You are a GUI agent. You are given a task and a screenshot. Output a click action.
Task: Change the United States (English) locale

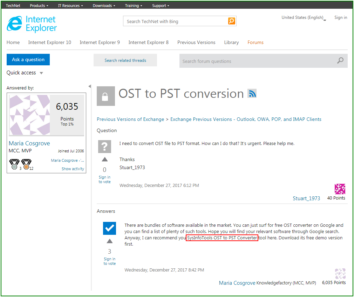(304, 17)
